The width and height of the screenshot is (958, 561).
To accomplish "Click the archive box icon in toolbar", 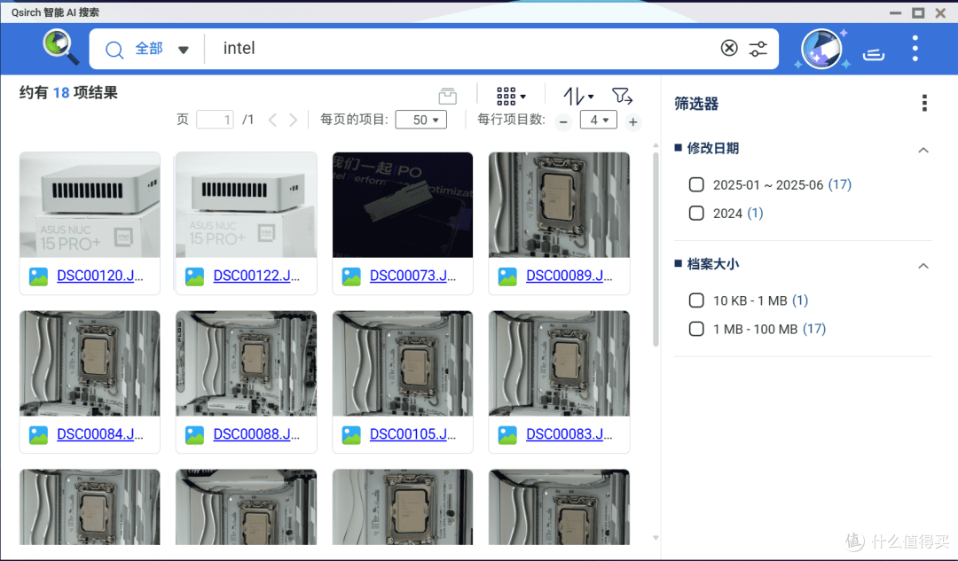I will (448, 96).
